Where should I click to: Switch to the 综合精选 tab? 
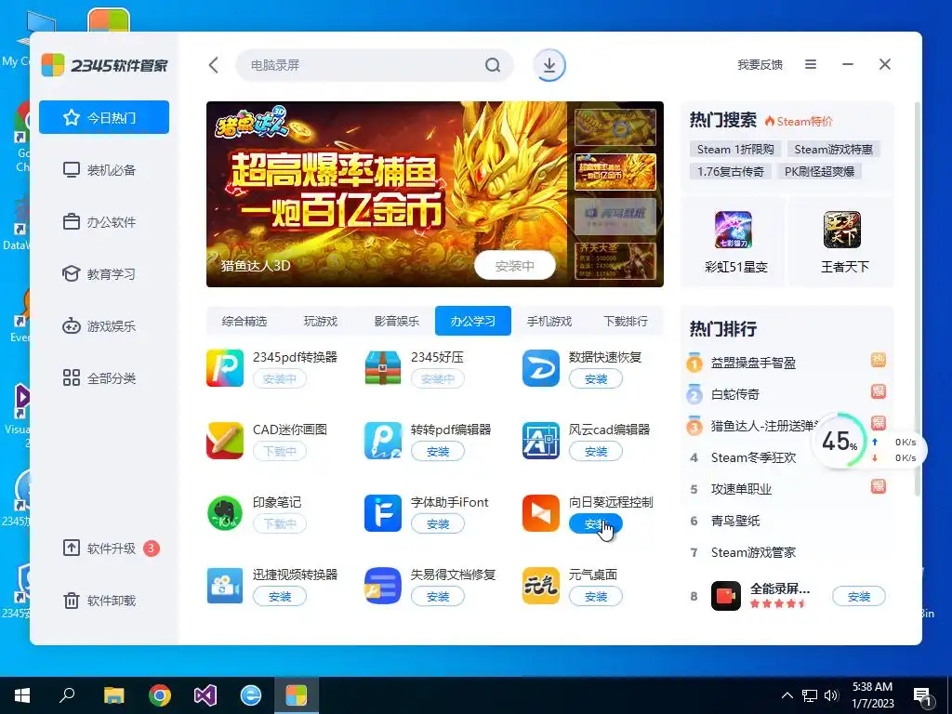[245, 321]
